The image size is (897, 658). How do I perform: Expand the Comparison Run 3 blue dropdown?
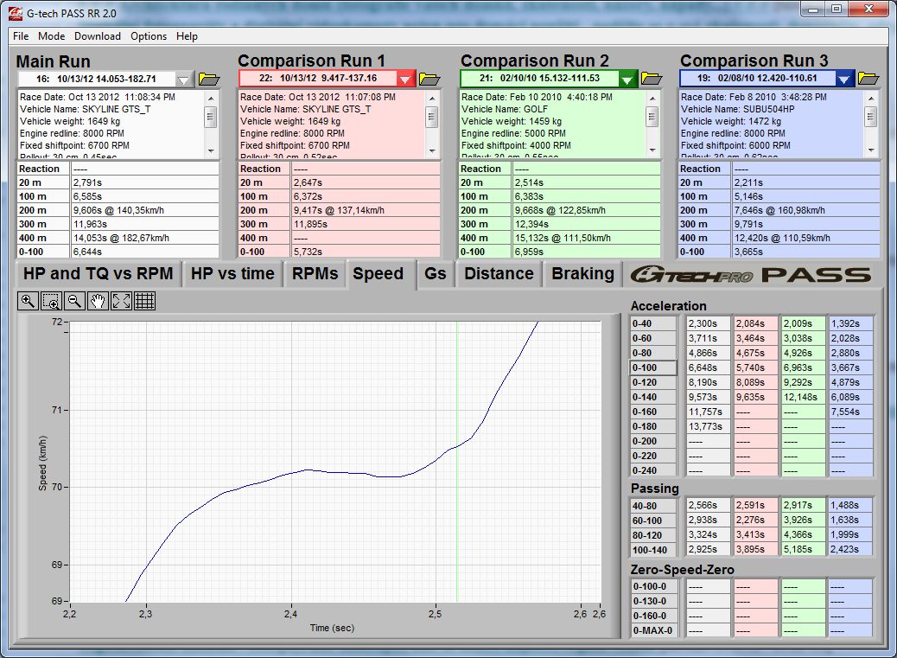tap(843, 79)
